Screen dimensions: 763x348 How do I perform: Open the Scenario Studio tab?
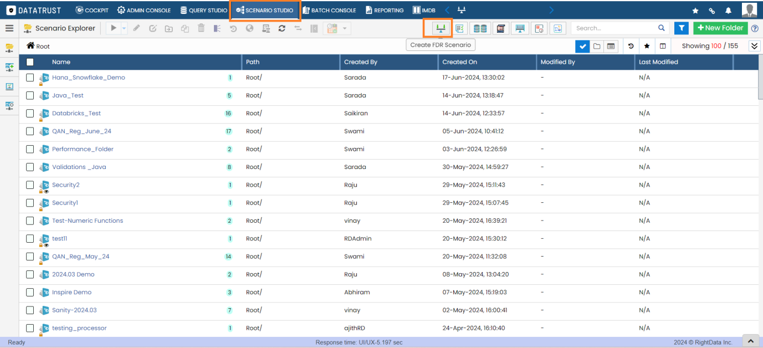(x=265, y=10)
